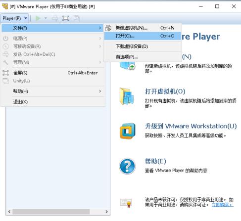Click the 立即购买 purchase link
This screenshot has width=241, height=221.
[223, 205]
